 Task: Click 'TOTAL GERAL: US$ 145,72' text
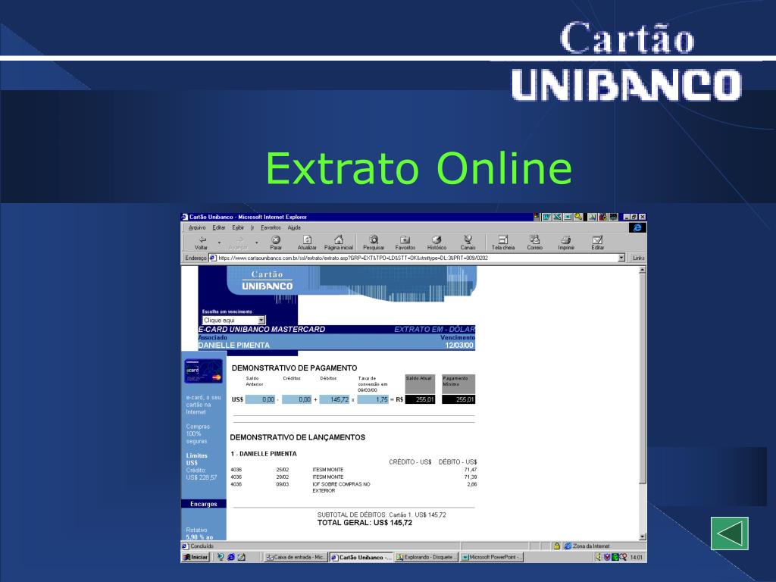pos(365,523)
